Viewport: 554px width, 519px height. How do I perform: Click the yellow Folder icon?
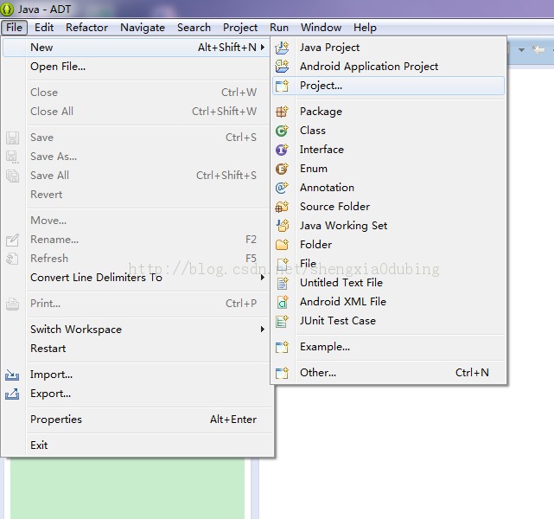click(x=282, y=245)
